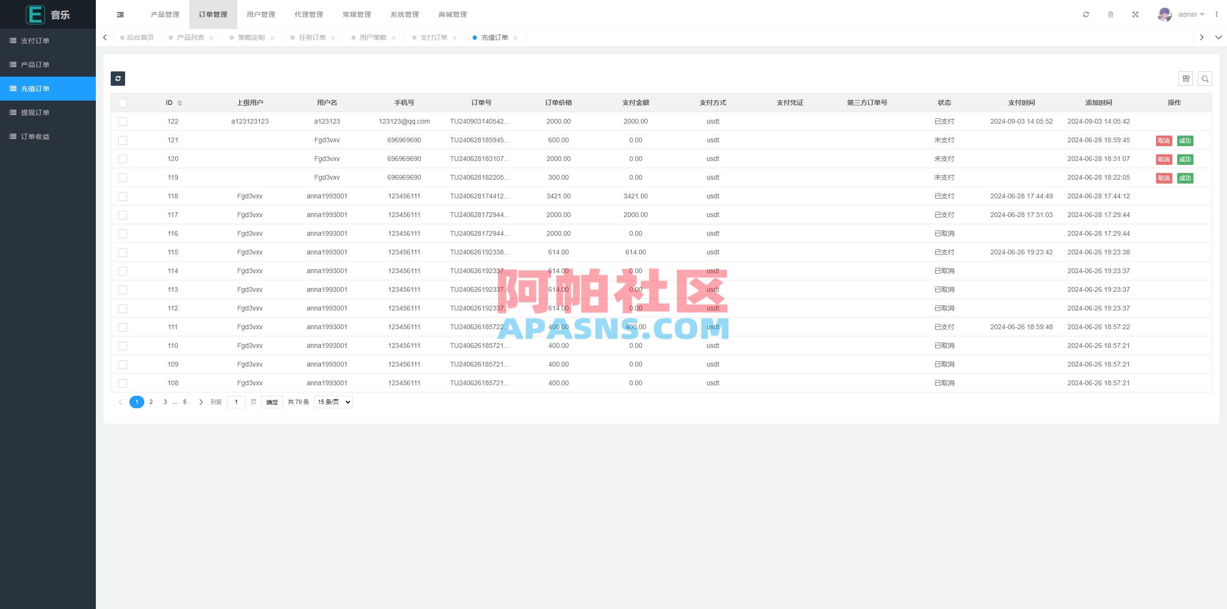1227x609 pixels.
Task: Tick the checkbox next to order 118
Action: tap(123, 196)
